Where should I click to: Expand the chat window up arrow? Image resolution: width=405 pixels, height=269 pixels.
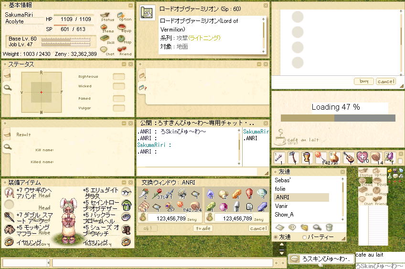(x=282, y=245)
